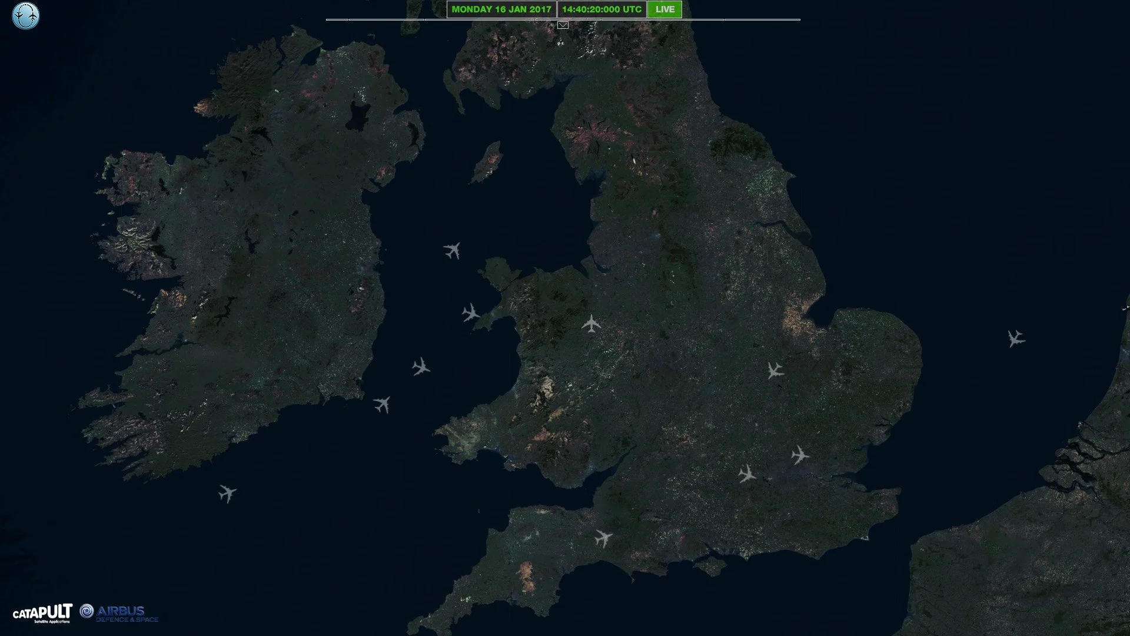Select the aircraft over East Anglia
This screenshot has width=1130, height=636.
pos(775,370)
